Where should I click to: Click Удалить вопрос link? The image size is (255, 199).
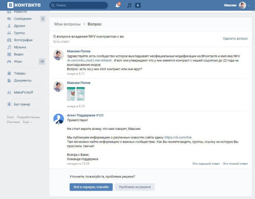click(x=235, y=39)
